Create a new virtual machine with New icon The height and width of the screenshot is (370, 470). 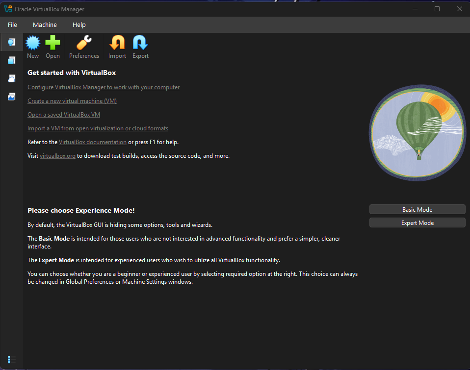(32, 43)
